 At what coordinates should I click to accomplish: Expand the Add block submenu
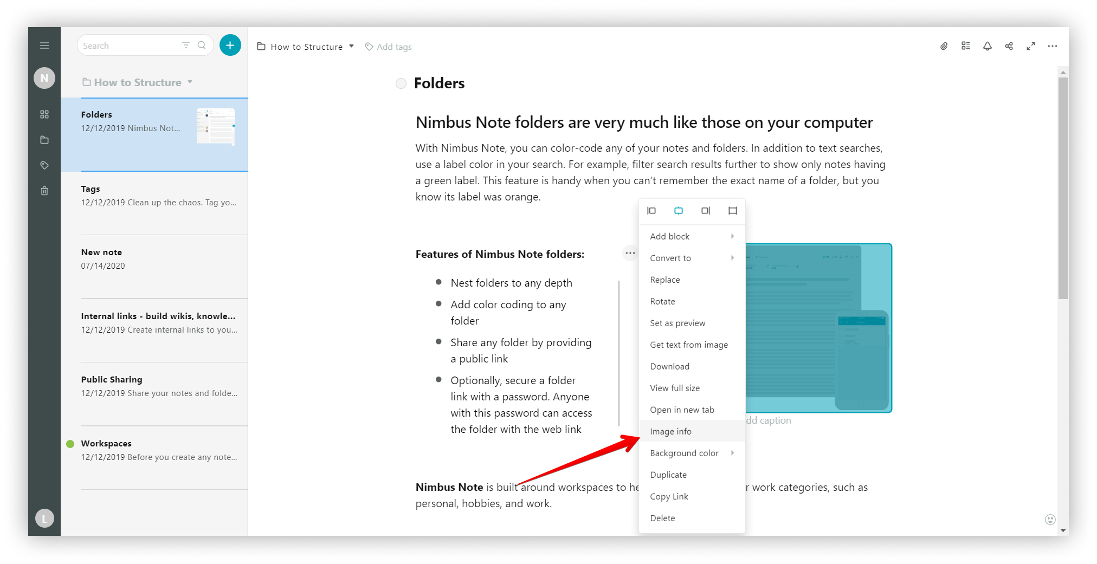pyautogui.click(x=692, y=236)
